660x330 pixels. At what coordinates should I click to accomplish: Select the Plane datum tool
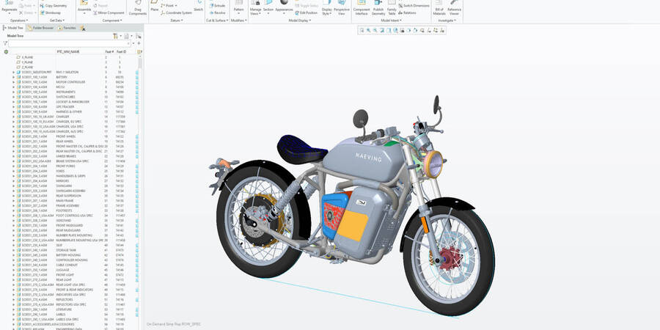tap(154, 7)
